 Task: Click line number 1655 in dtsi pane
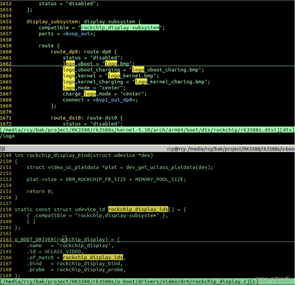6,22
